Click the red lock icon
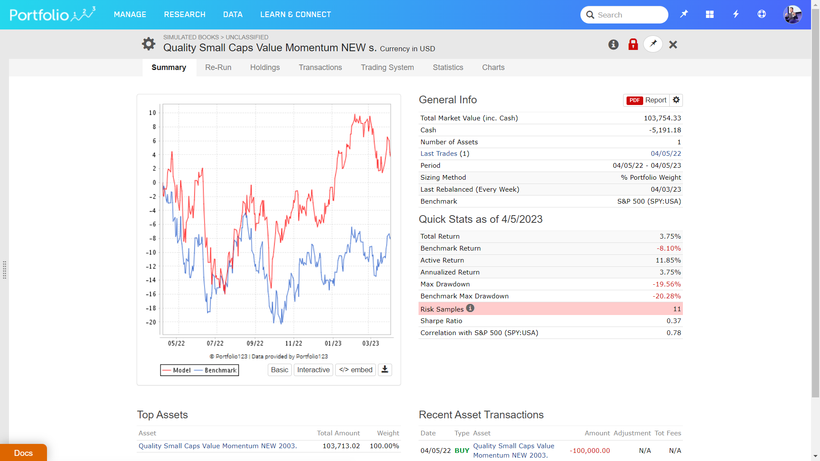Viewport: 820px width, 461px height. tap(633, 44)
